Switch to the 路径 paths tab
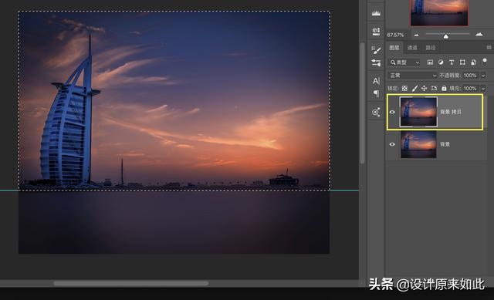This screenshot has width=494, height=300. pos(431,48)
